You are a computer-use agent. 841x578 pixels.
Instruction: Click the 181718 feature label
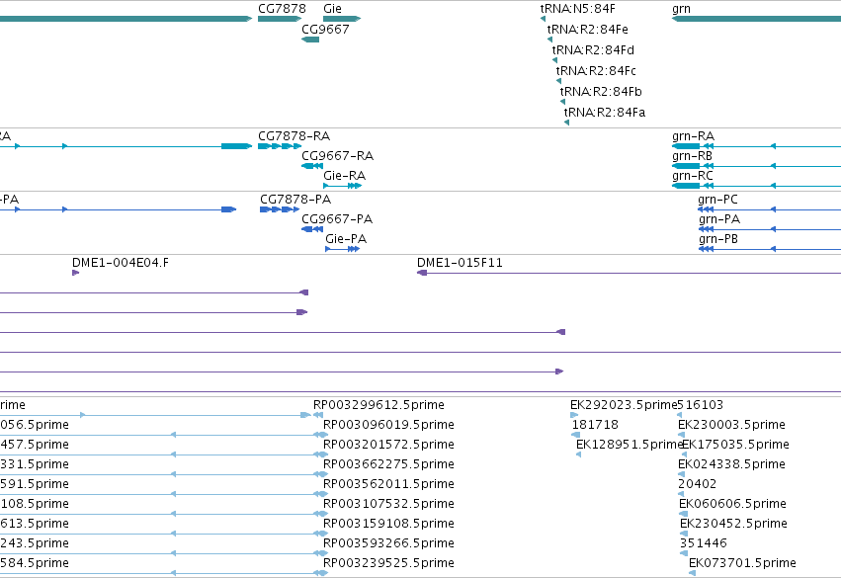pyautogui.click(x=595, y=425)
